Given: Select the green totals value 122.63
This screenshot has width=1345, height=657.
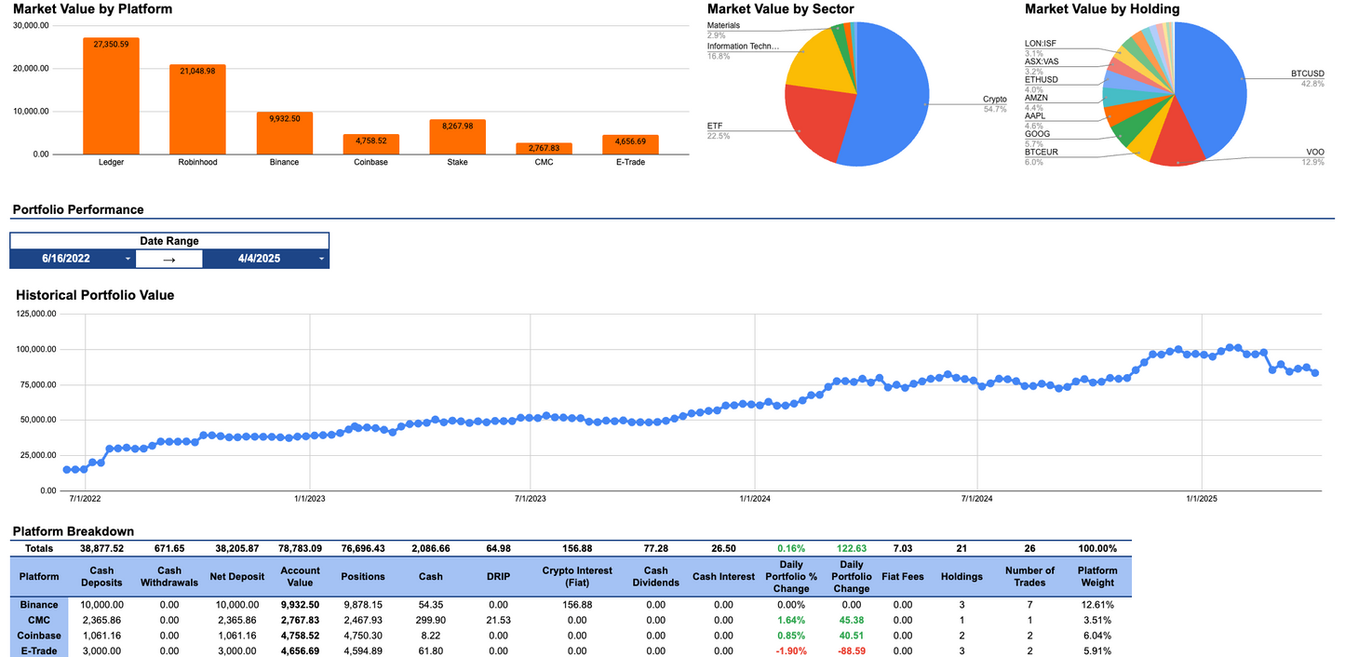Looking at the screenshot, I should pyautogui.click(x=852, y=549).
